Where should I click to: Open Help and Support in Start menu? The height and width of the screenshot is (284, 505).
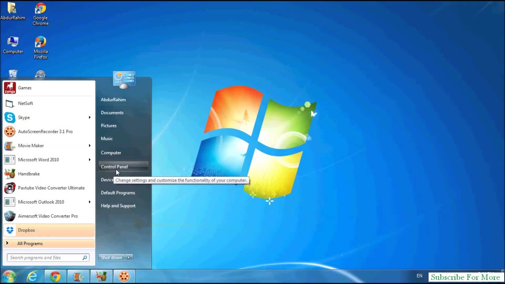click(x=118, y=206)
